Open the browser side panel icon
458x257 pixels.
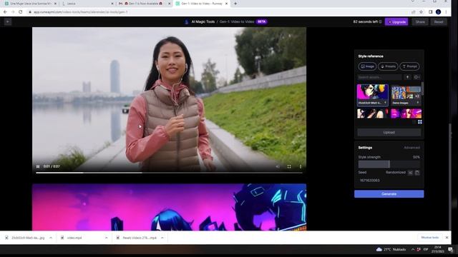pos(431,12)
